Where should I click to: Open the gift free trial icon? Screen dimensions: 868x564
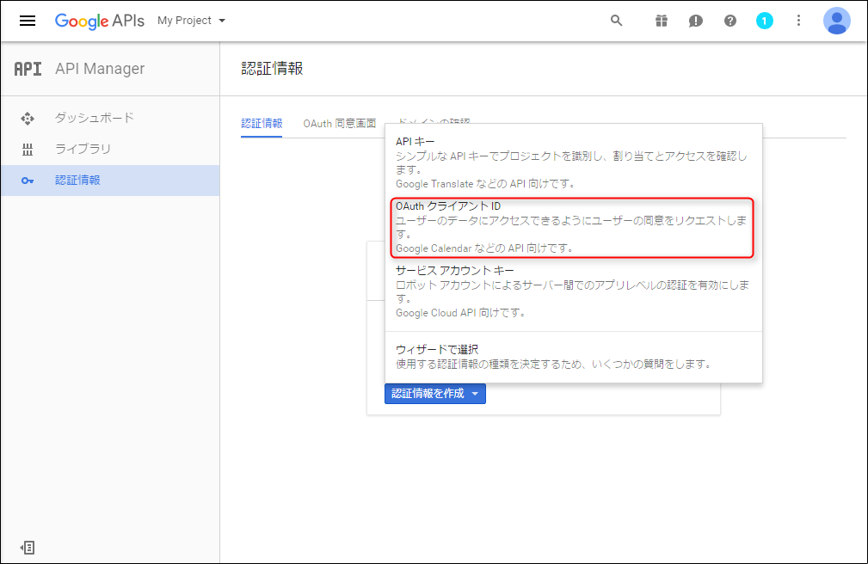point(662,21)
